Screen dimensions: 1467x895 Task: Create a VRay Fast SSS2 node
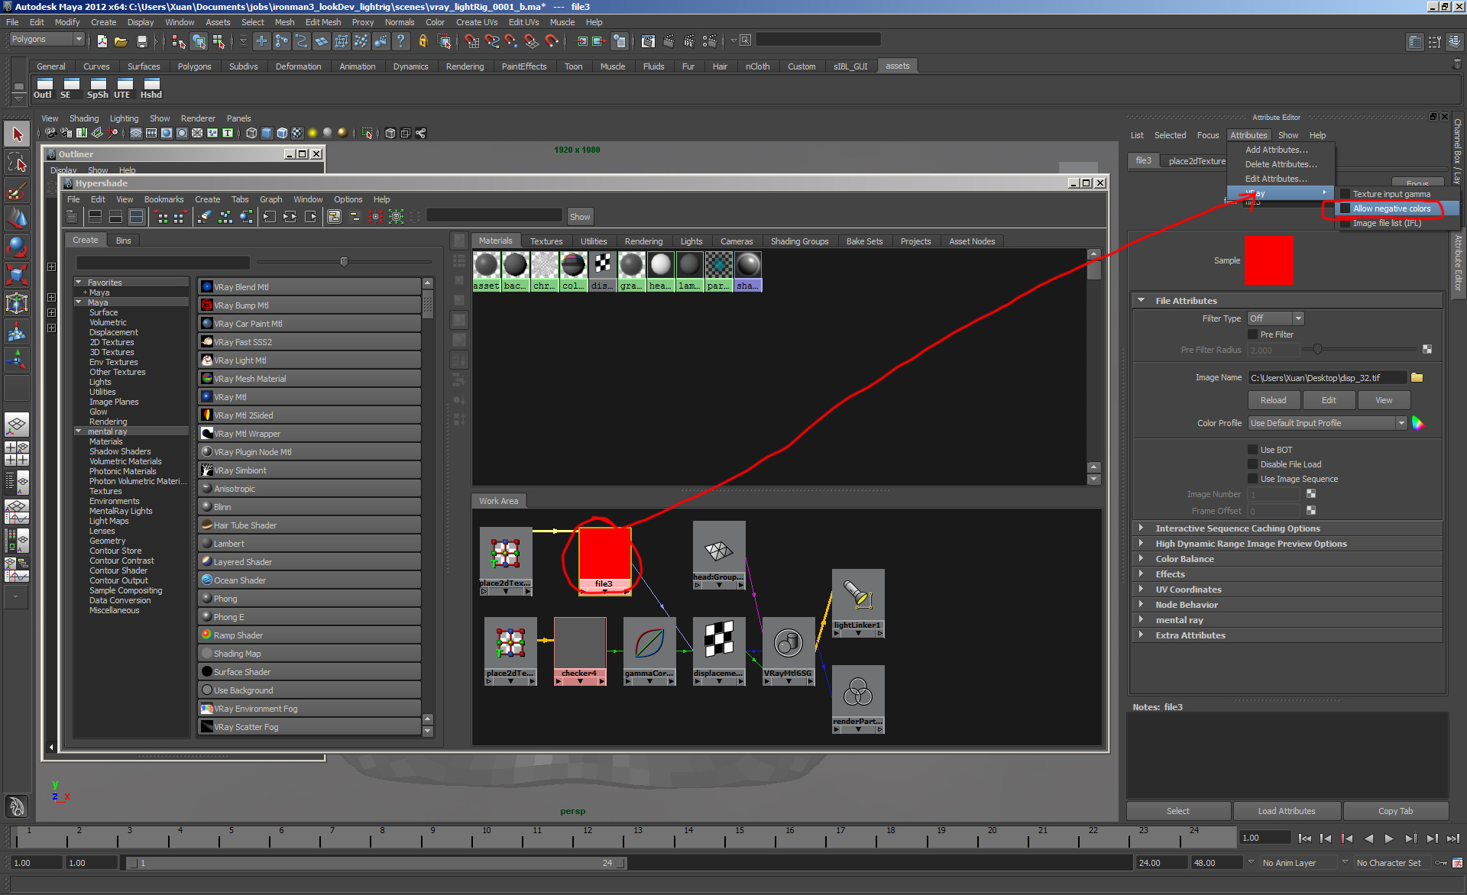click(x=309, y=342)
